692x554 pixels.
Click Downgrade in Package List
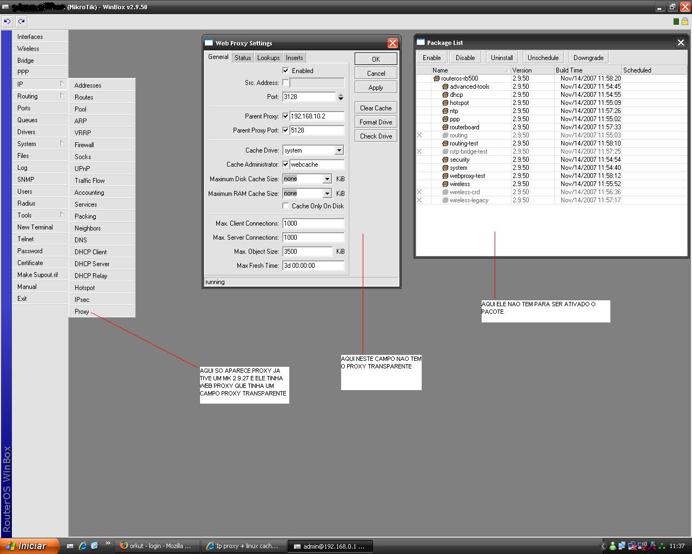click(588, 58)
